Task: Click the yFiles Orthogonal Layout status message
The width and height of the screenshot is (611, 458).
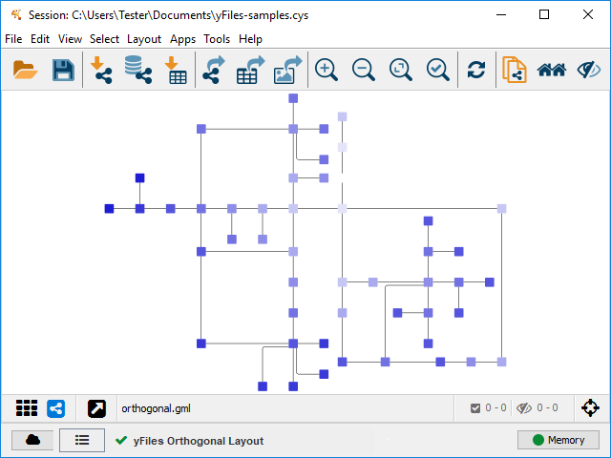Action: 199,441
